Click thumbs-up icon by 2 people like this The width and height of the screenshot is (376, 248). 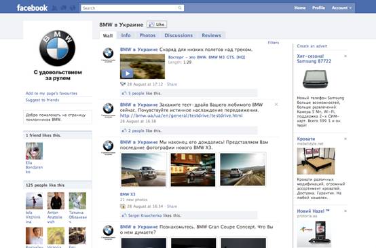pos(124,130)
